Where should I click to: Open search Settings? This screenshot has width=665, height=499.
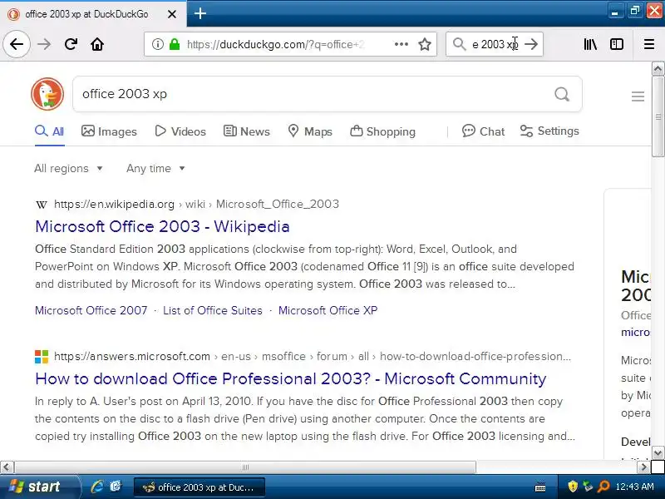click(549, 131)
